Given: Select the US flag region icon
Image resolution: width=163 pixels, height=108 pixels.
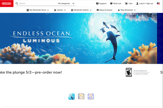Looking at the screenshot, I should point(158,3).
